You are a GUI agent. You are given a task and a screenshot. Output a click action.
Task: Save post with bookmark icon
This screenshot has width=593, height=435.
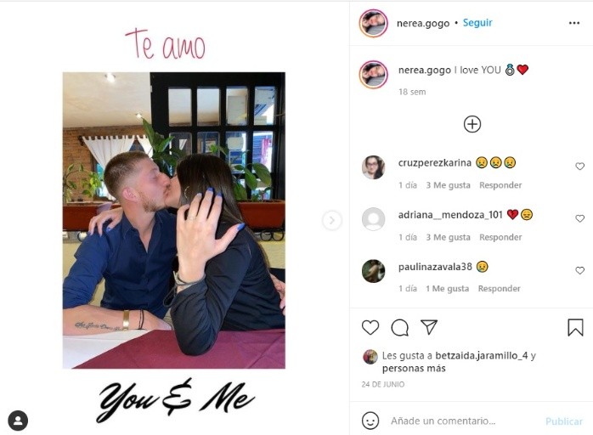pyautogui.click(x=575, y=328)
